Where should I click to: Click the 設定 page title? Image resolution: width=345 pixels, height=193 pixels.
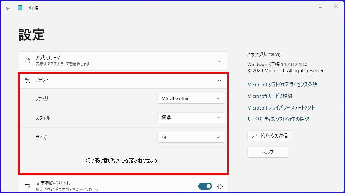point(32,35)
